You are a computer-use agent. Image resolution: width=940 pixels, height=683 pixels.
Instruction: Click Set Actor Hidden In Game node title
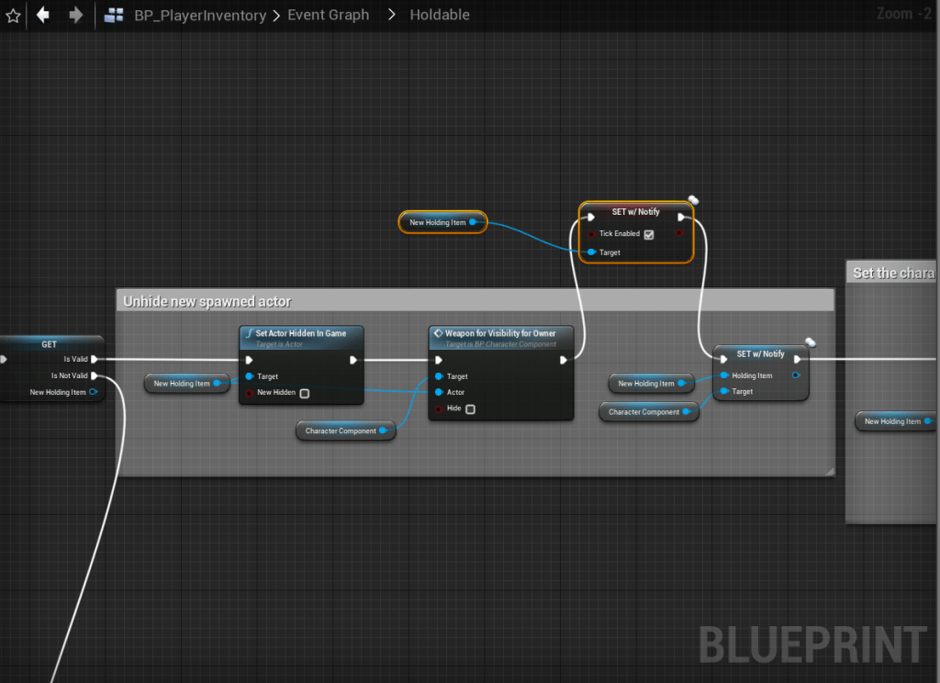click(301, 333)
